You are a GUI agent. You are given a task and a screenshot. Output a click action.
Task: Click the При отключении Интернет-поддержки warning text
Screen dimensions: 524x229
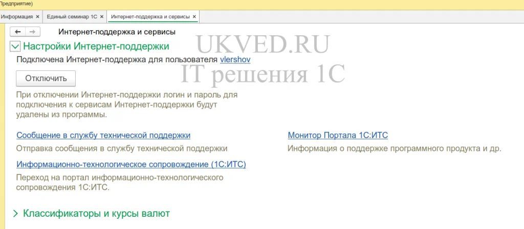pos(127,105)
